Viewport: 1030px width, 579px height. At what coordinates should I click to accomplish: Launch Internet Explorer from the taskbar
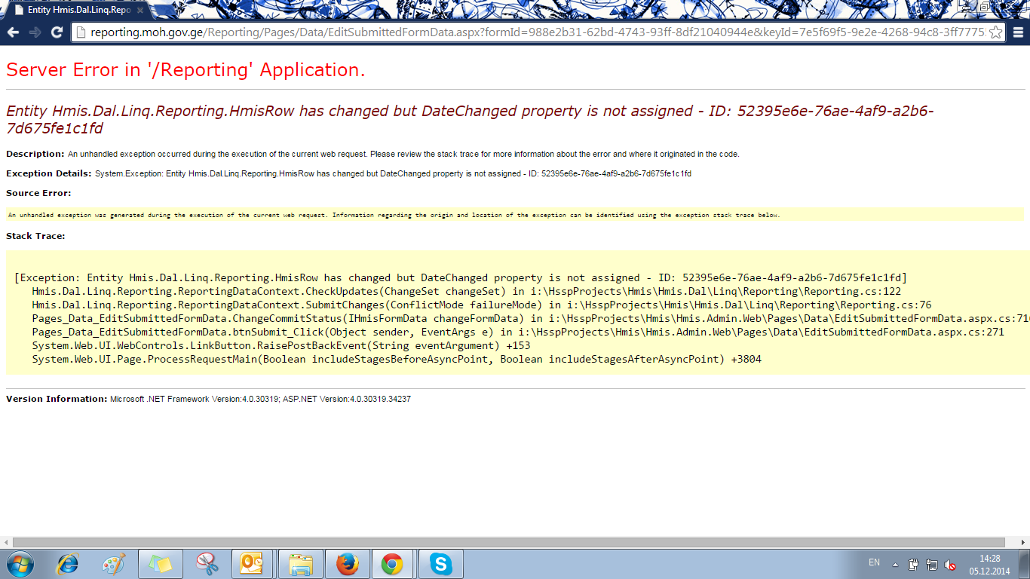(69, 564)
